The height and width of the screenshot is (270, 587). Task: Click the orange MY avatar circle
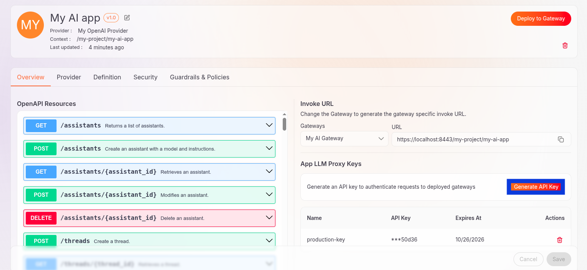click(x=30, y=25)
